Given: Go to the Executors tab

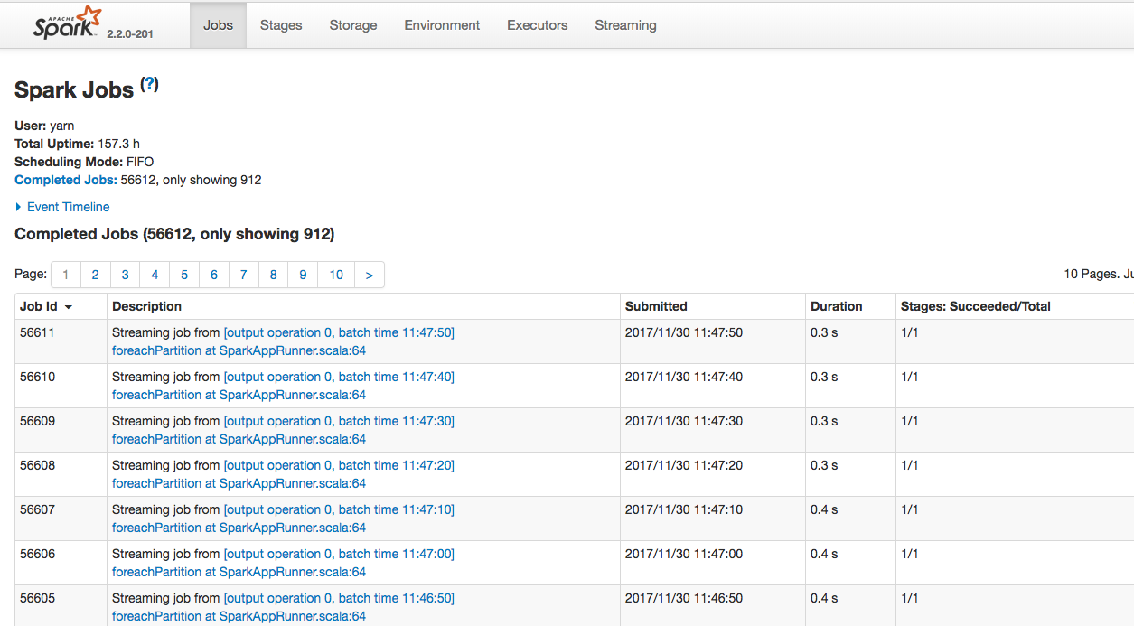Looking at the screenshot, I should point(537,25).
